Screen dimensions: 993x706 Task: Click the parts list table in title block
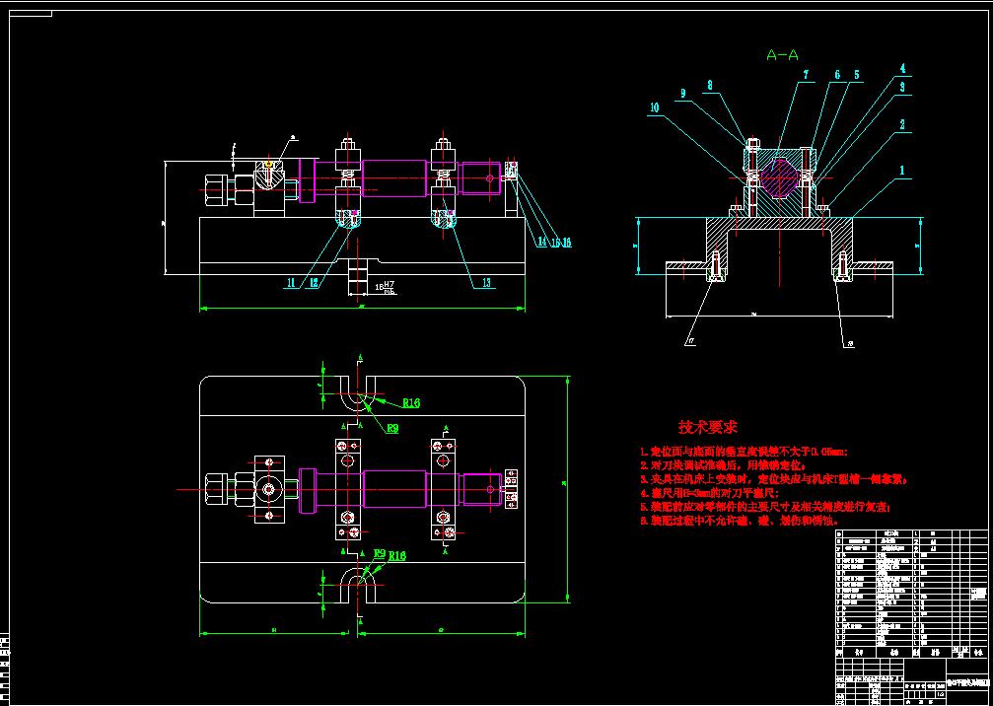coord(912,594)
